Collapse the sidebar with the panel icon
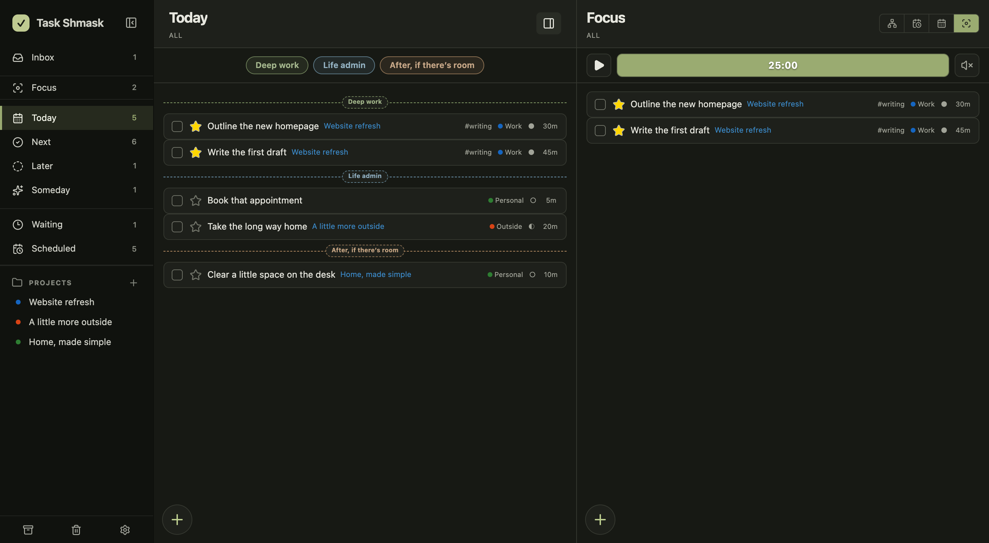989x543 pixels. pos(131,23)
